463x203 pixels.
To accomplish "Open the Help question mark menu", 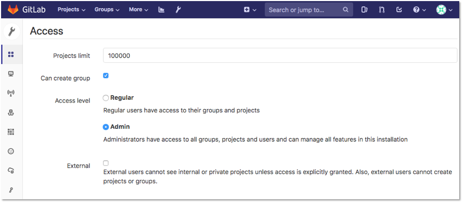I will point(419,10).
